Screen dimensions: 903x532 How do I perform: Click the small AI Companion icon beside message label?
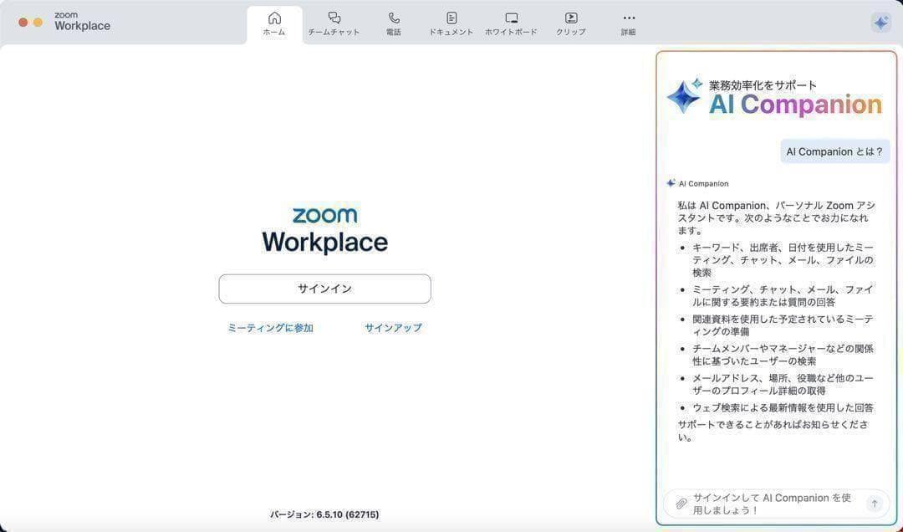670,183
